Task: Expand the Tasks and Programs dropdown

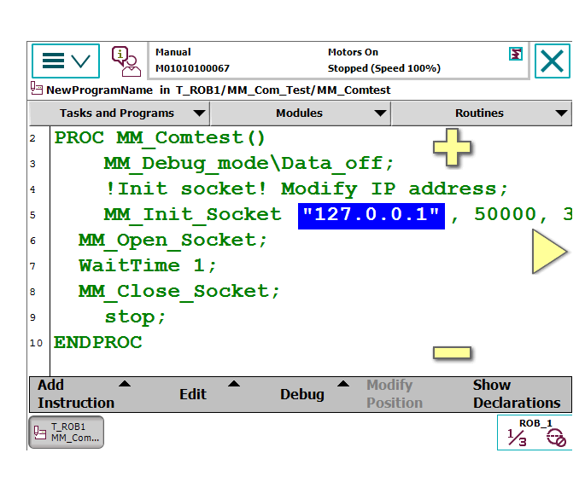Action: [119, 113]
